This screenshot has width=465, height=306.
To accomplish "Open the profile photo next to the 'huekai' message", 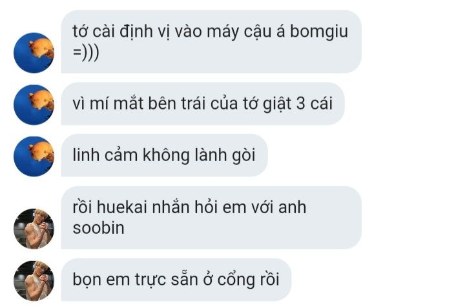I will (x=34, y=229).
